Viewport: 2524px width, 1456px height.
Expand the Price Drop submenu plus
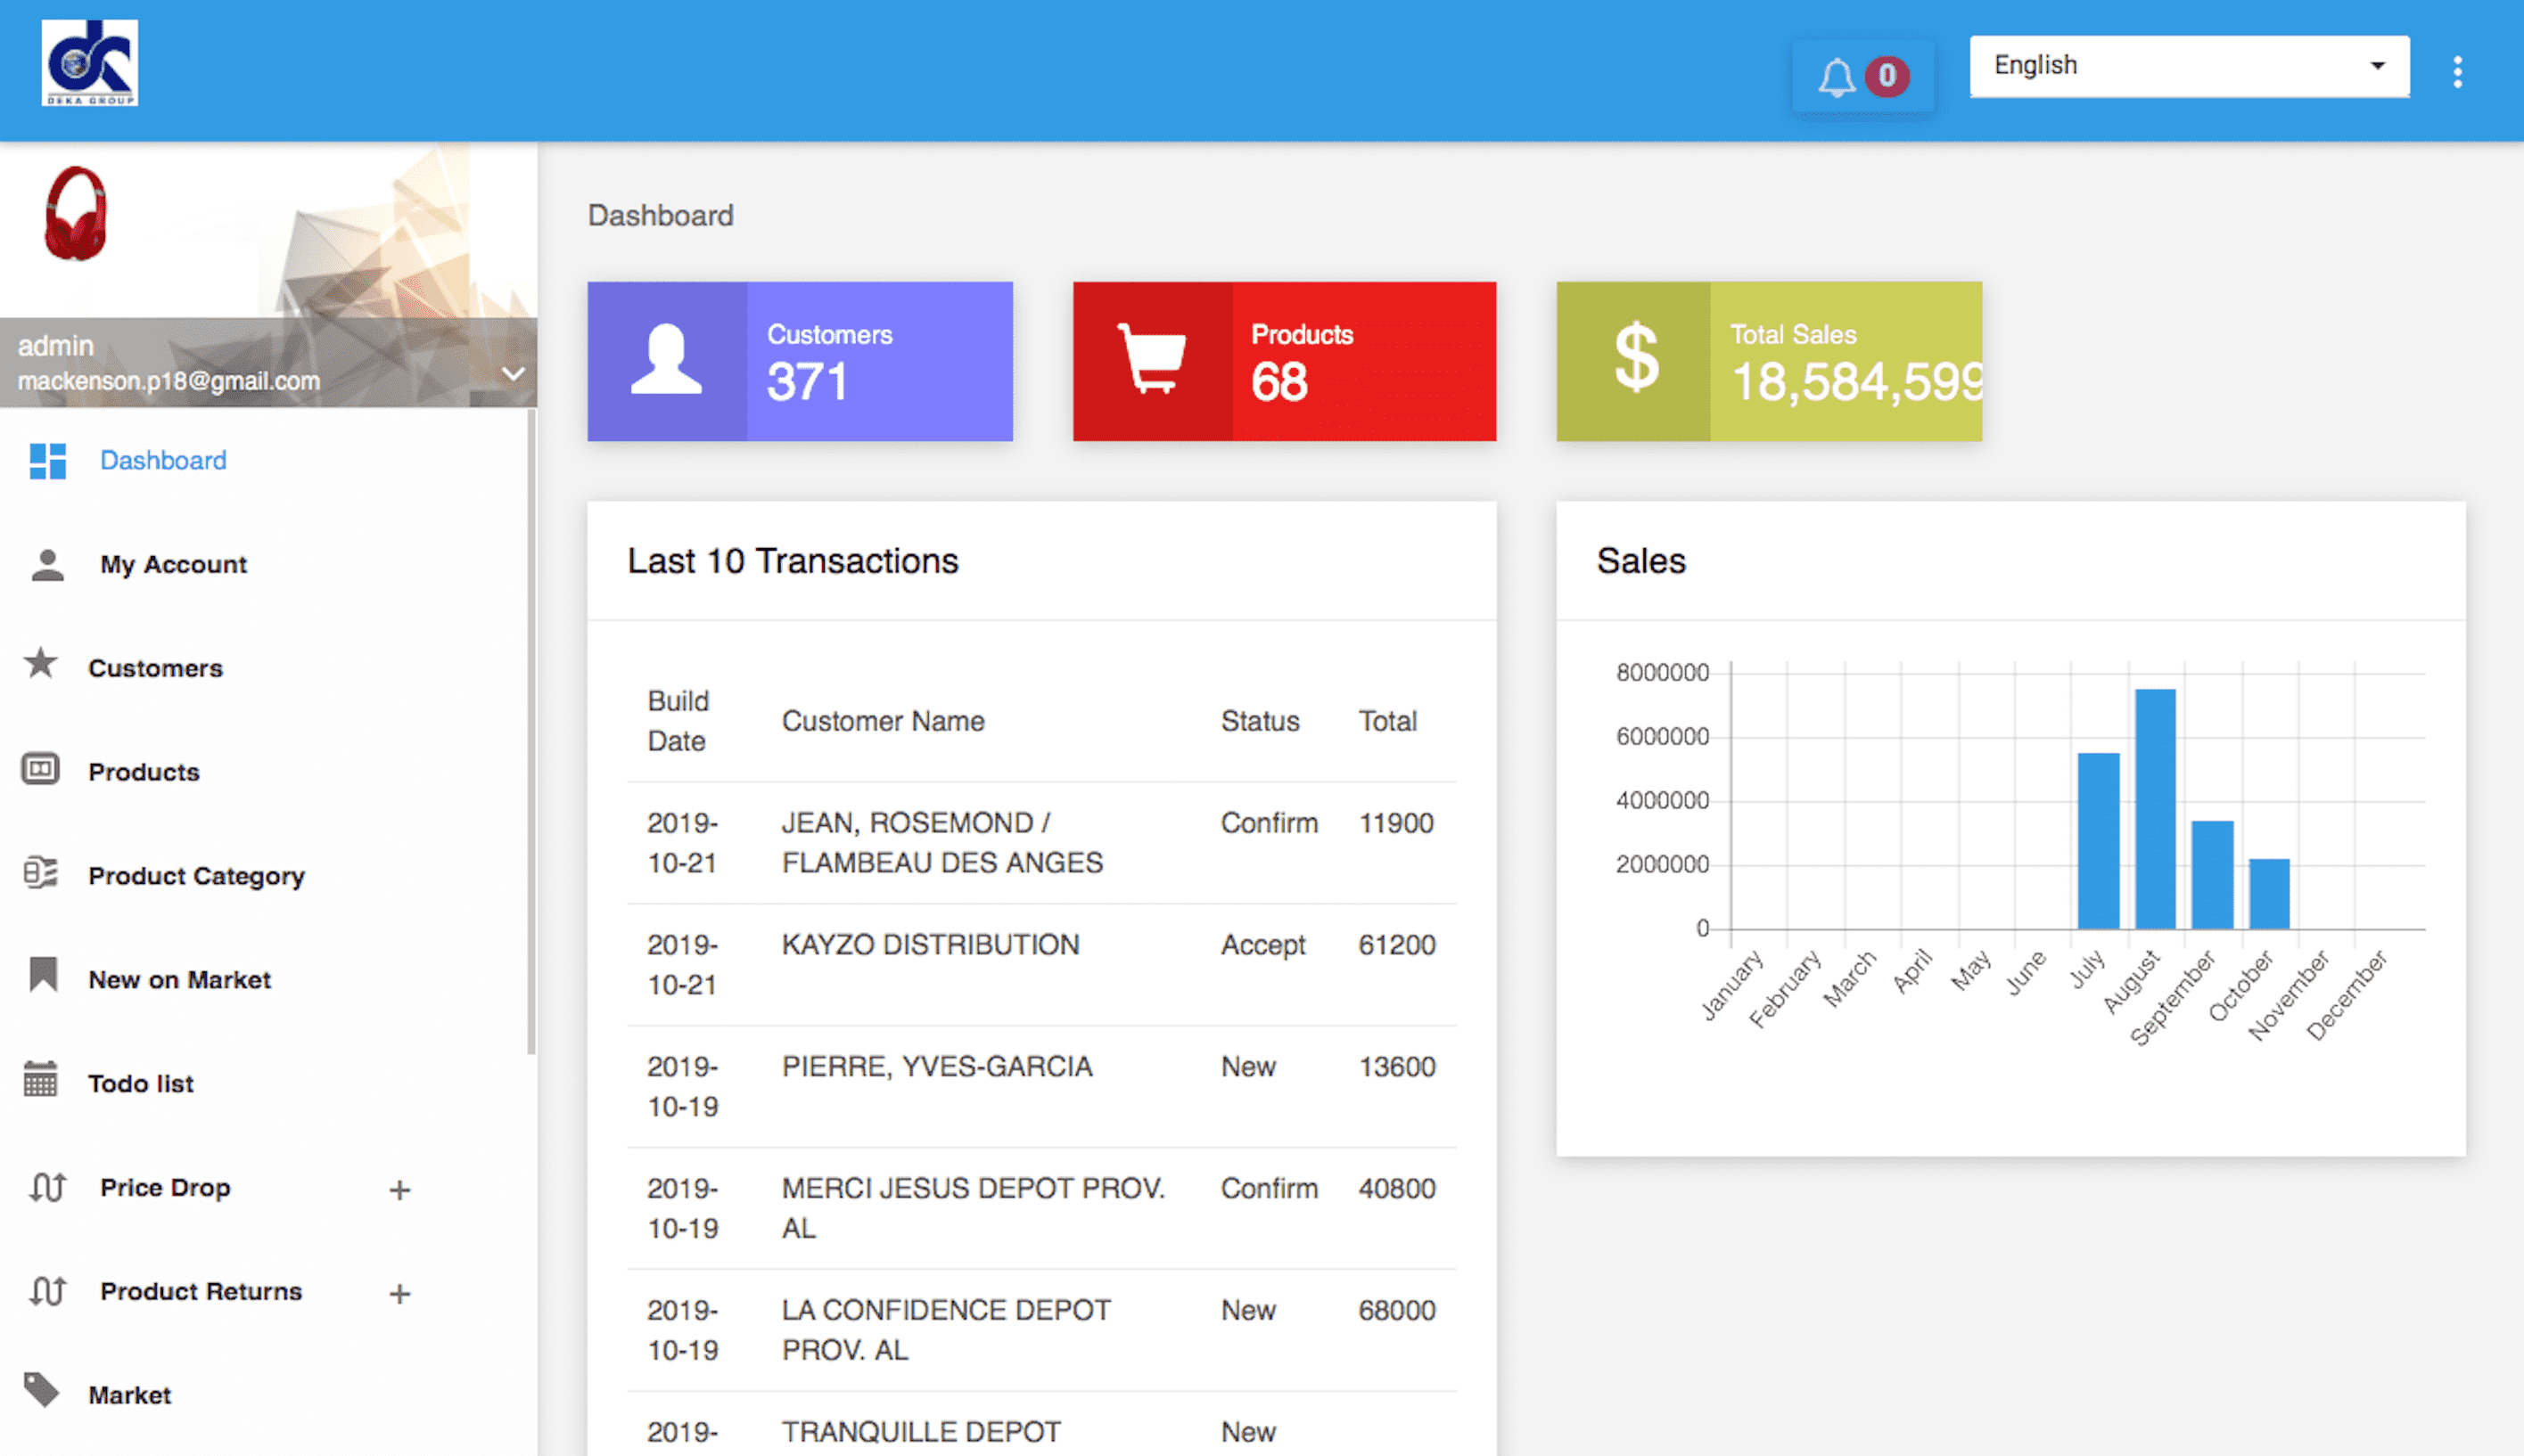pyautogui.click(x=399, y=1190)
